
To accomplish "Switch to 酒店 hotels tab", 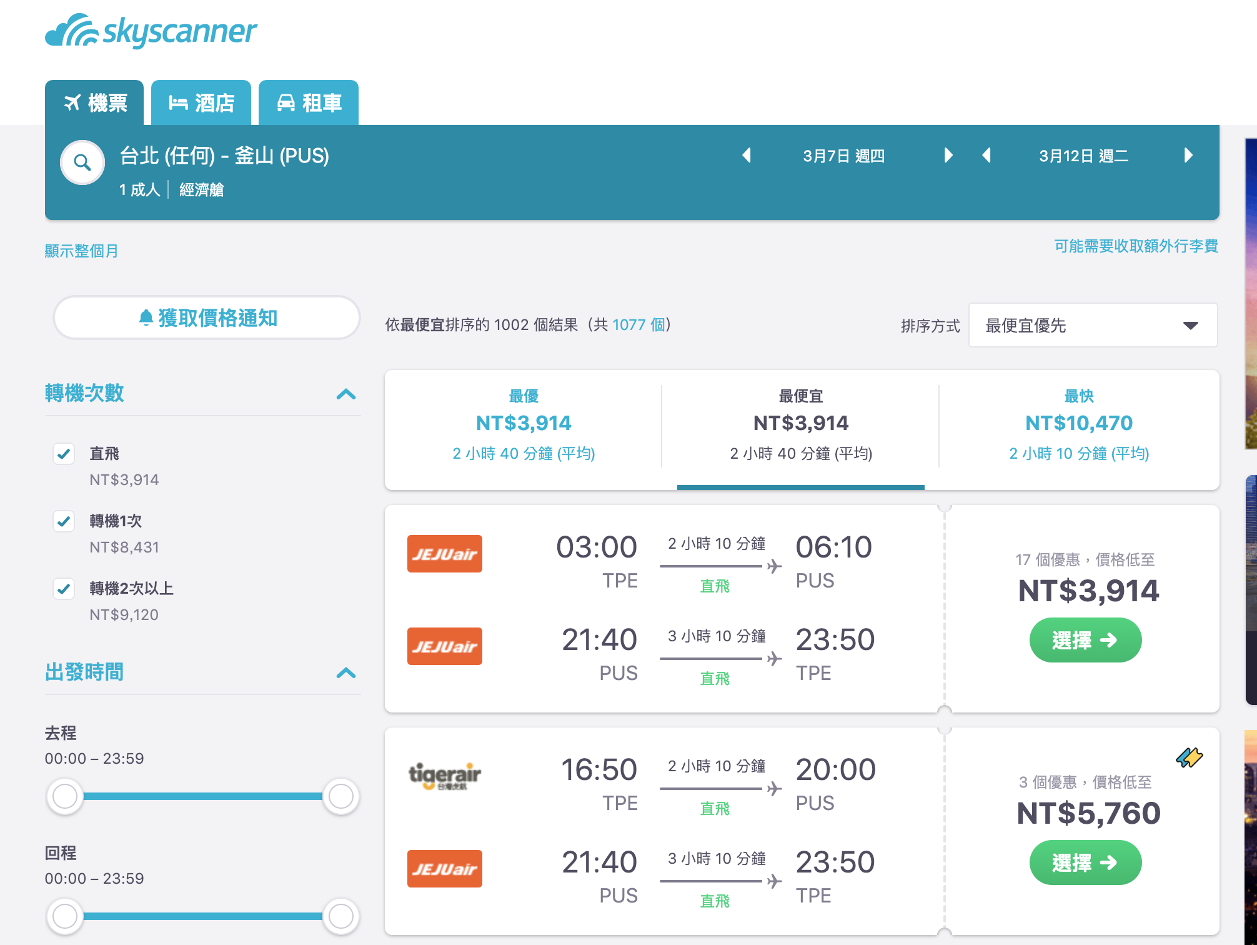I will pos(201,102).
